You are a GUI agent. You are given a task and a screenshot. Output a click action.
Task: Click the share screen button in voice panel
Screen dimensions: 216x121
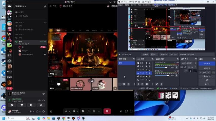[x=22, y=105]
